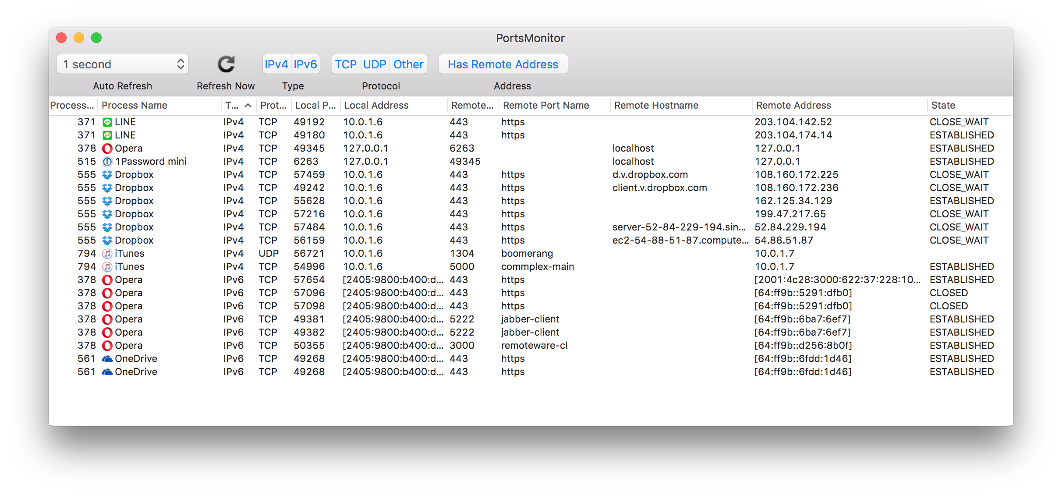Sort by Protocol column header
This screenshot has height=496, width=1062.
pyautogui.click(x=273, y=106)
